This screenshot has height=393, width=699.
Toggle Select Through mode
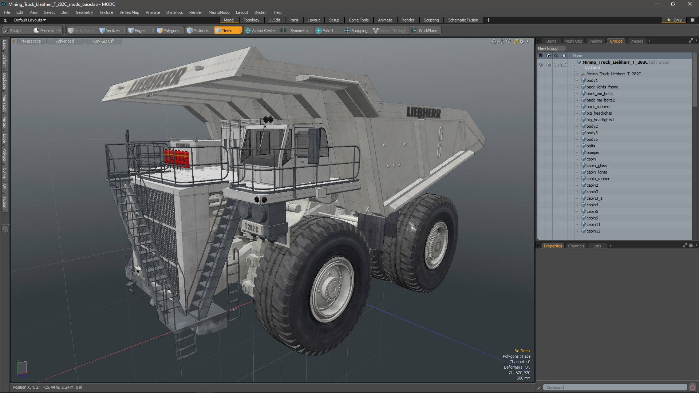pyautogui.click(x=390, y=31)
